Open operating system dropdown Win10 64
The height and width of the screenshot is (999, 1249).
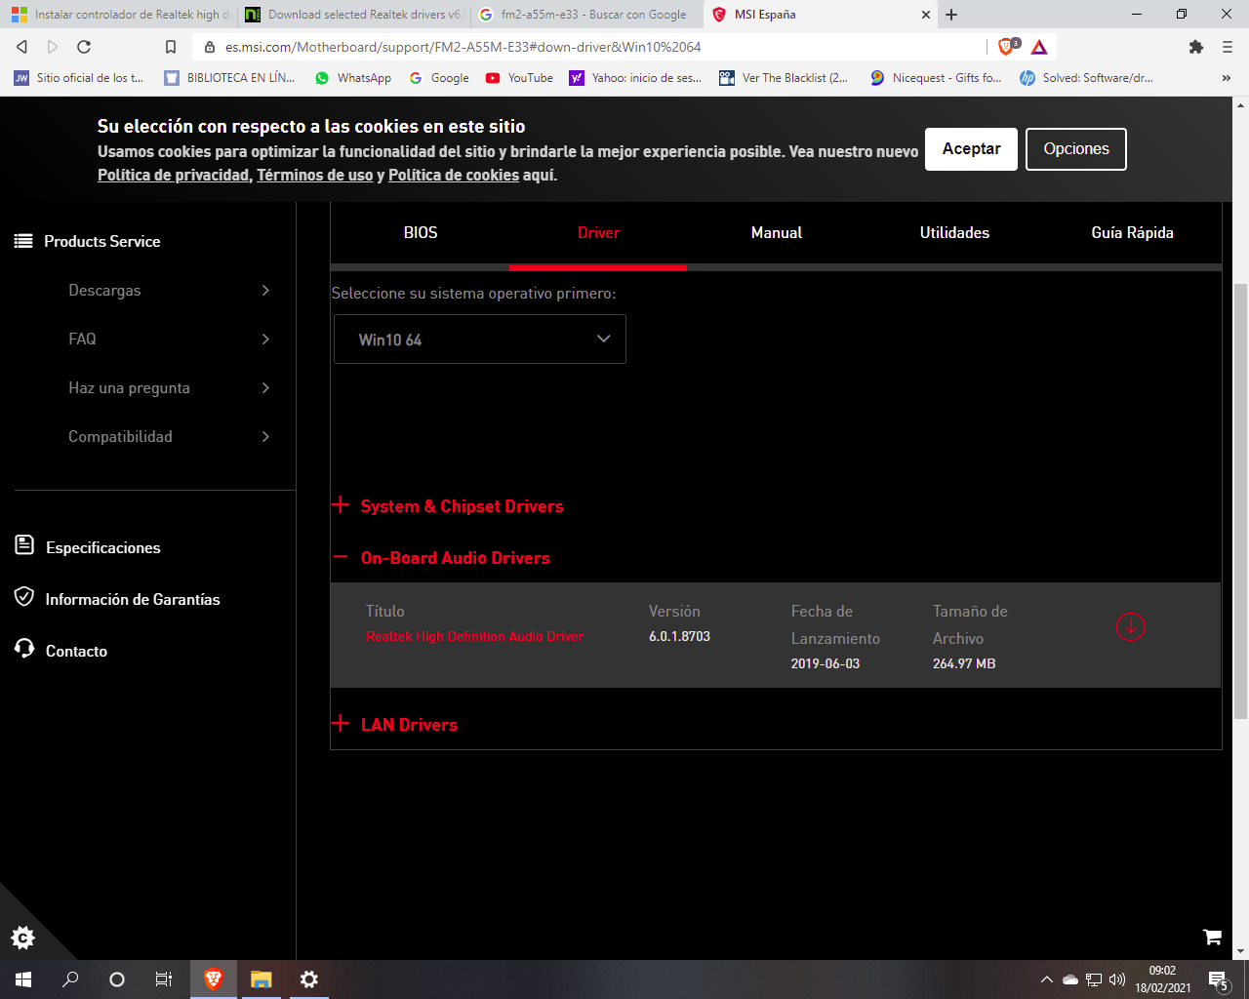pos(480,340)
